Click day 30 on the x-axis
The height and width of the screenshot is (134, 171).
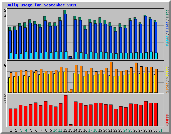[155, 130]
